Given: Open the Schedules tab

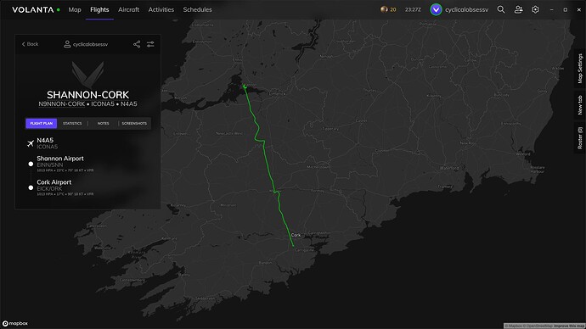Looking at the screenshot, I should (197, 9).
